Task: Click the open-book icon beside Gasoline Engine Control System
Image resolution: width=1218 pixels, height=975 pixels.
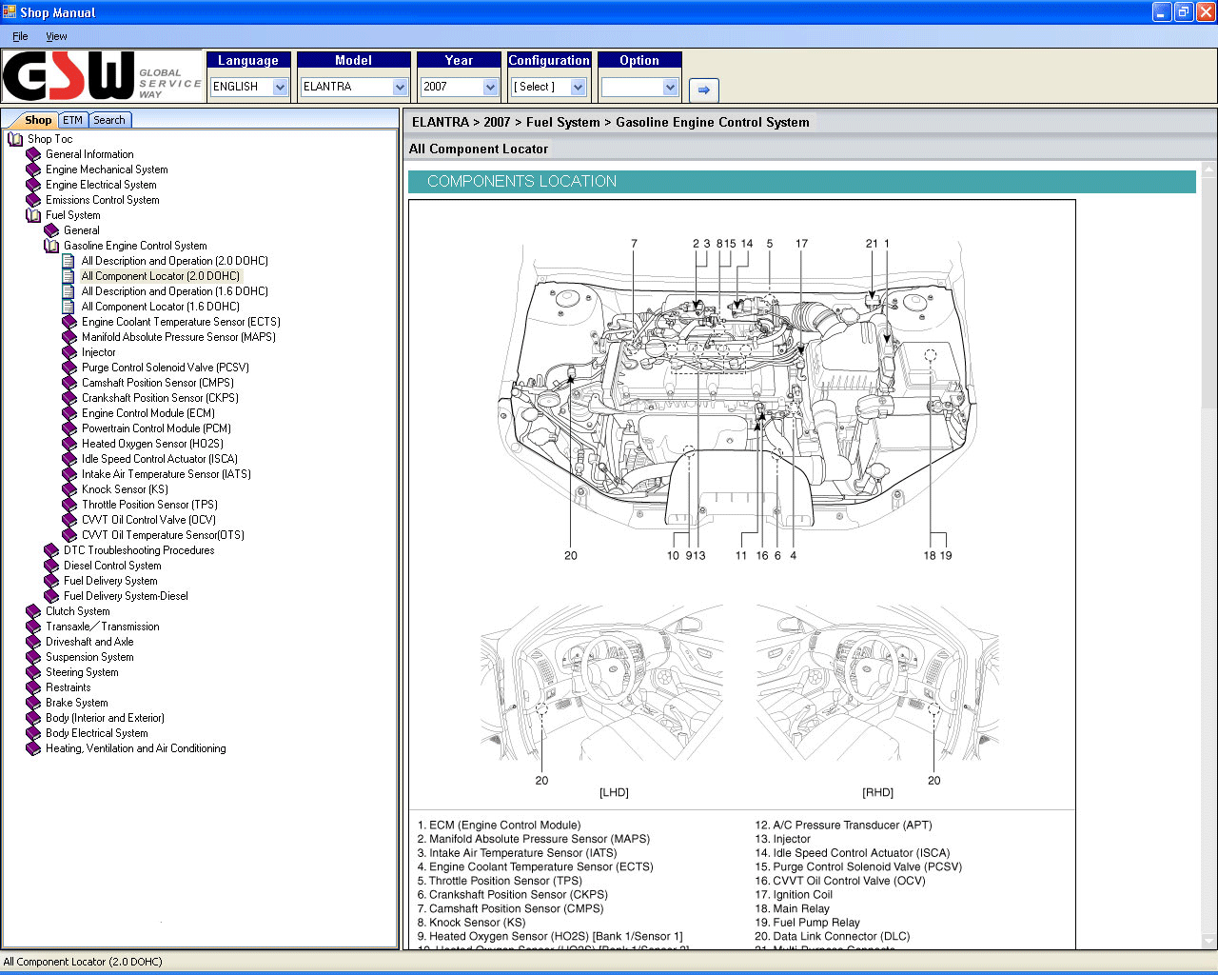Action: pos(51,246)
